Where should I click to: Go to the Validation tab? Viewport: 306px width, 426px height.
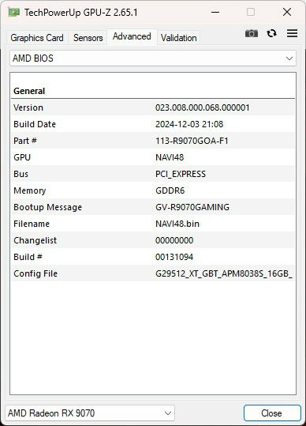point(178,38)
